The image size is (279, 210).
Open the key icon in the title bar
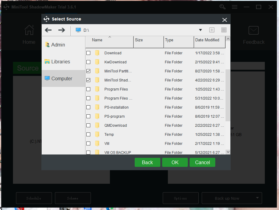coord(223,7)
